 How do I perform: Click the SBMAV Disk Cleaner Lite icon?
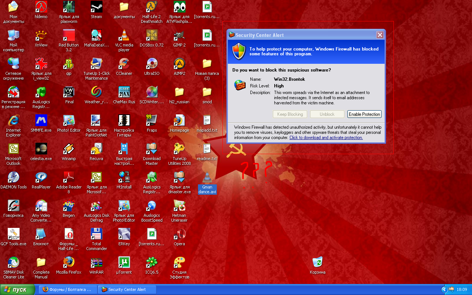pyautogui.click(x=14, y=262)
